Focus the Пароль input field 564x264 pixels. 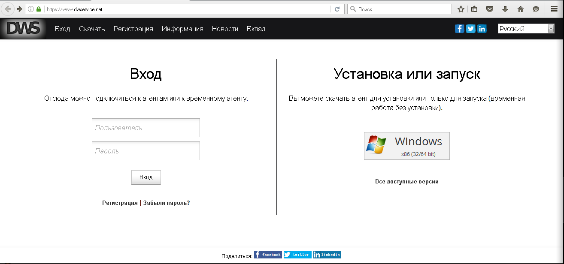coord(146,151)
